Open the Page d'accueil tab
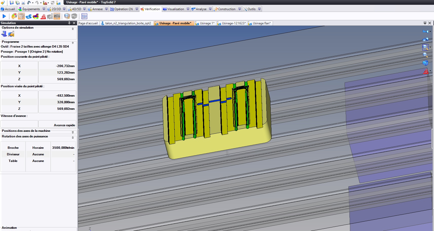Image resolution: width=434 pixels, height=231 pixels. tap(88, 23)
